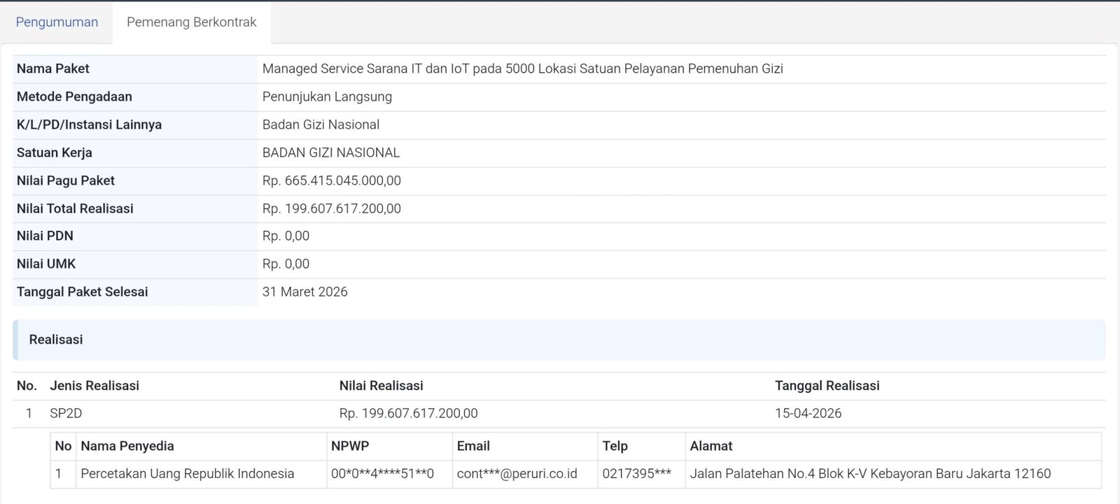
Task: Select the masked NPWP number cell
Action: (382, 474)
